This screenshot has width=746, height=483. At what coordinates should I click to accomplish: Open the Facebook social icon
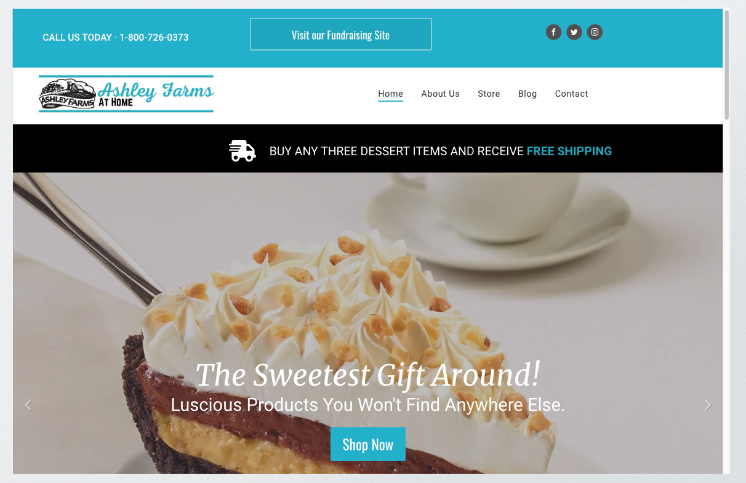[553, 32]
